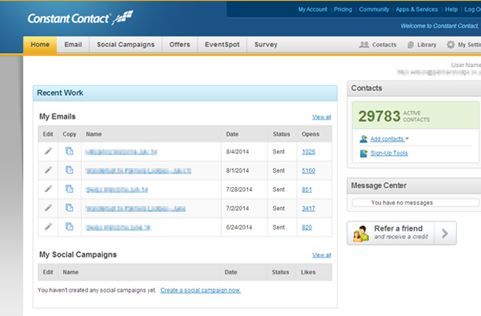Open the 3417 opens count link

click(308, 209)
